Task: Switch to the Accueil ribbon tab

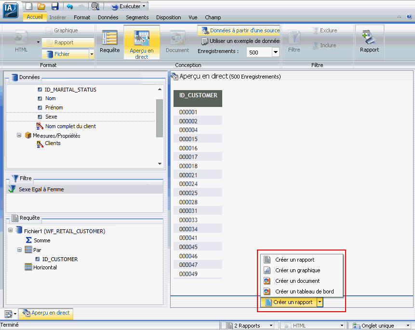Action: (35, 17)
